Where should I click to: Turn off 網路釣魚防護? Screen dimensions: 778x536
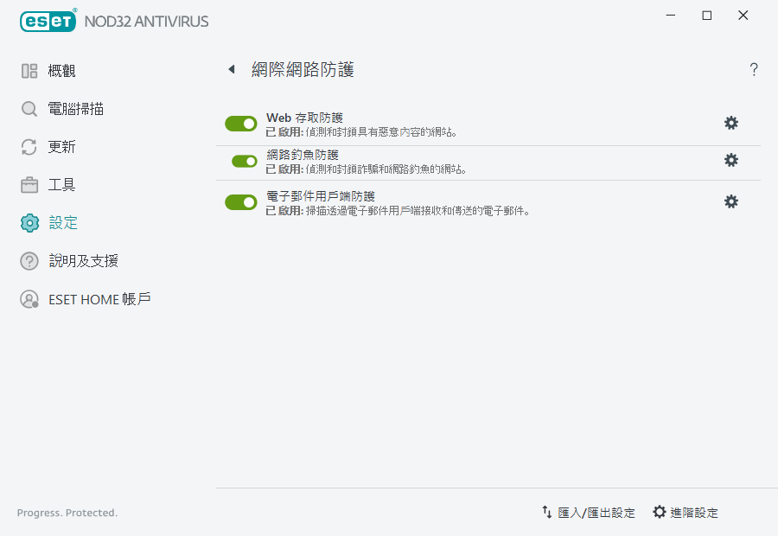[241, 160]
